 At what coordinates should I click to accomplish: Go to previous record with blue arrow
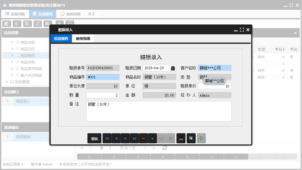pos(116,138)
